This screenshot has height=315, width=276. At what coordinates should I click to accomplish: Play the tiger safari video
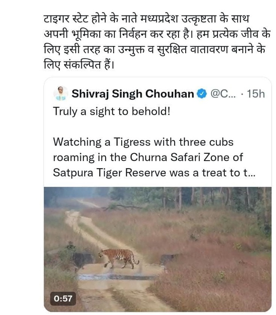point(157,249)
